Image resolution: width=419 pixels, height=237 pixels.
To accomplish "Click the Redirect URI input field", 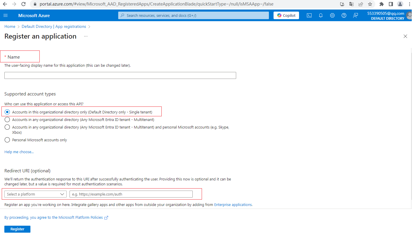I will [131, 194].
